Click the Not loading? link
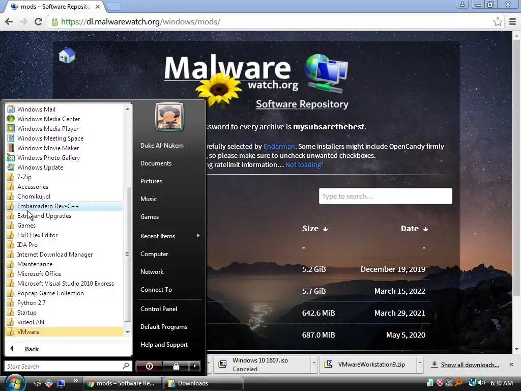 click(x=304, y=164)
